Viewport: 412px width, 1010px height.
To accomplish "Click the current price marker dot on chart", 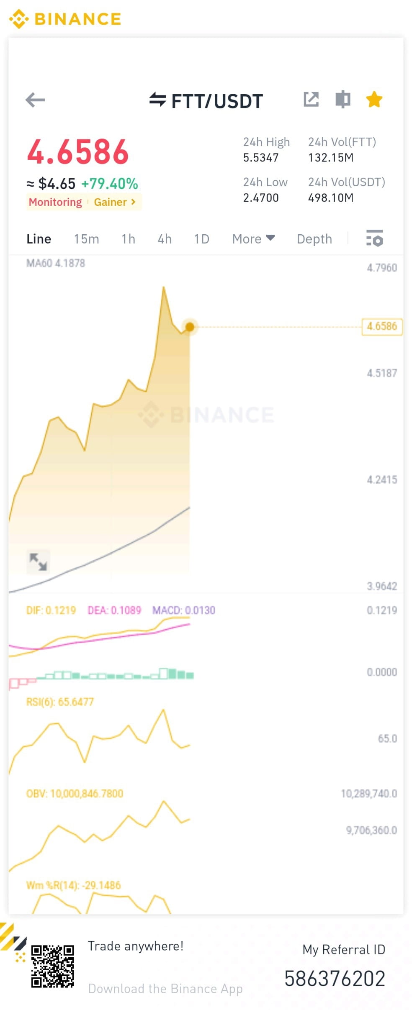I will pos(190,327).
